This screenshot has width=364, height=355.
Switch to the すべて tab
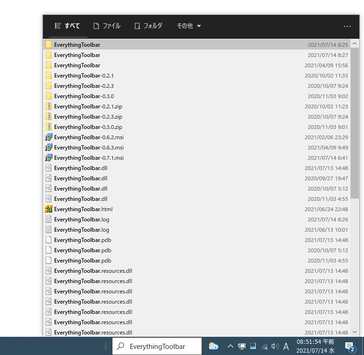pyautogui.click(x=67, y=26)
